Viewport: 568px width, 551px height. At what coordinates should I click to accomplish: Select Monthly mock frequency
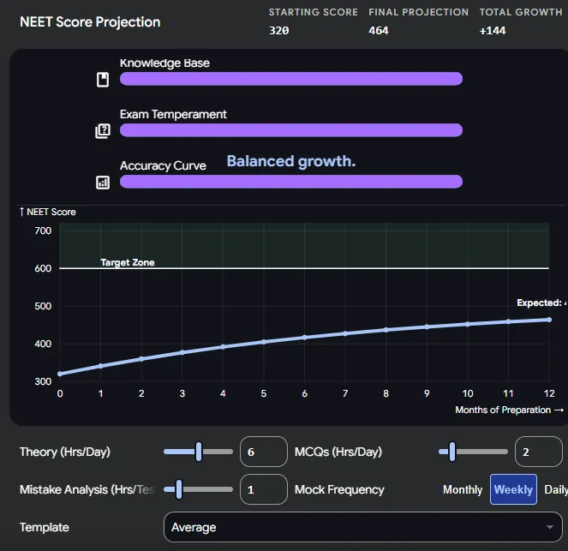coord(463,489)
